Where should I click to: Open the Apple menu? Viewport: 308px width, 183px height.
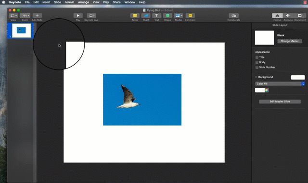pos(3,2)
